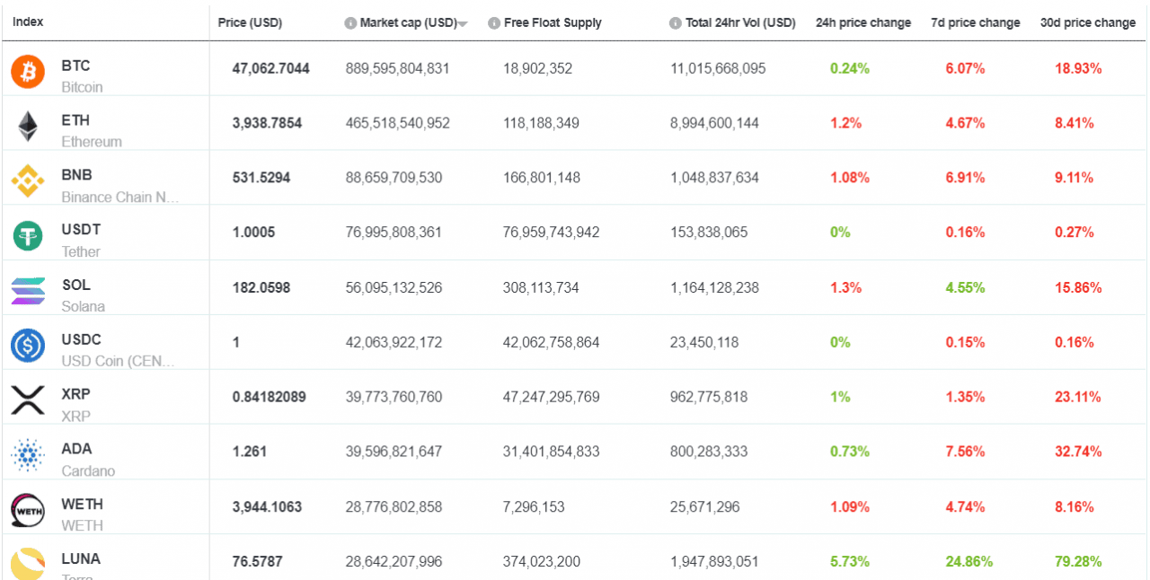Click the 7d price change column header

[x=976, y=22]
